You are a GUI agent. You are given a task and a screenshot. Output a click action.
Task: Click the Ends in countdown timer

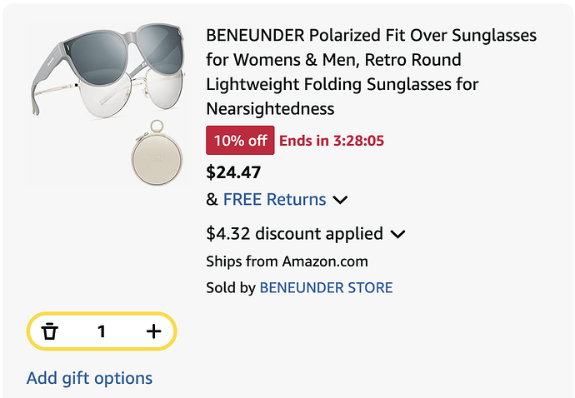(332, 141)
